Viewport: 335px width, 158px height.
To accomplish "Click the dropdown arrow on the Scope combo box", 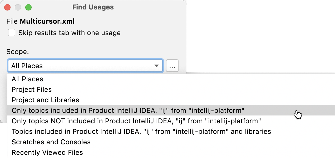I will (x=157, y=66).
